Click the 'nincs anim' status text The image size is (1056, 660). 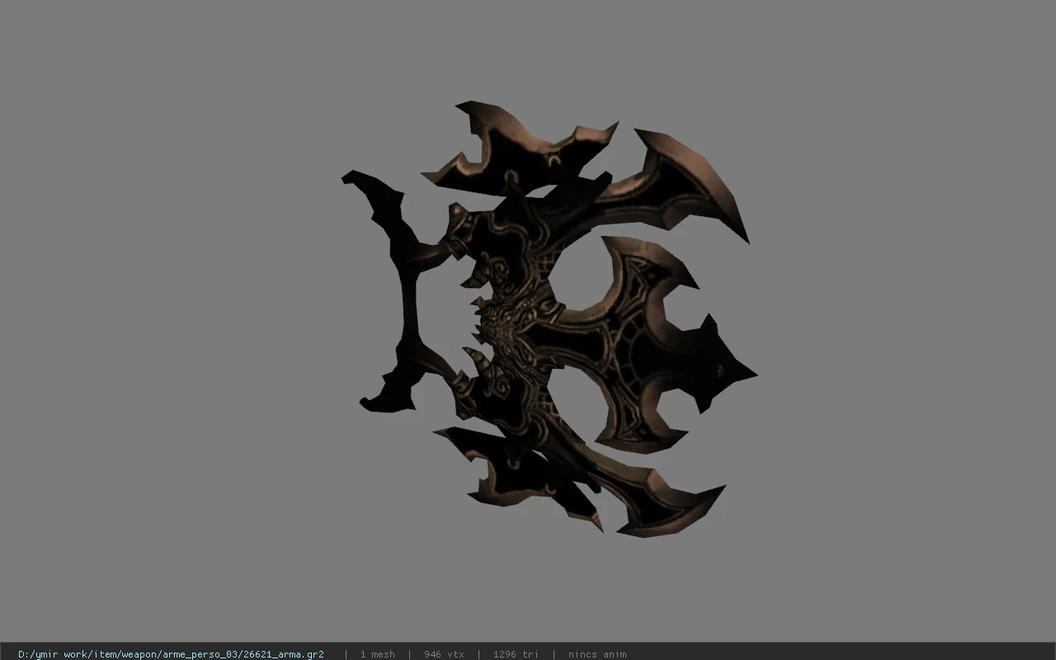pyautogui.click(x=597, y=654)
